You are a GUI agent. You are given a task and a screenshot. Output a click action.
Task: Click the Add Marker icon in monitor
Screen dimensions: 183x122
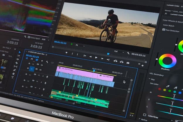[66, 53]
